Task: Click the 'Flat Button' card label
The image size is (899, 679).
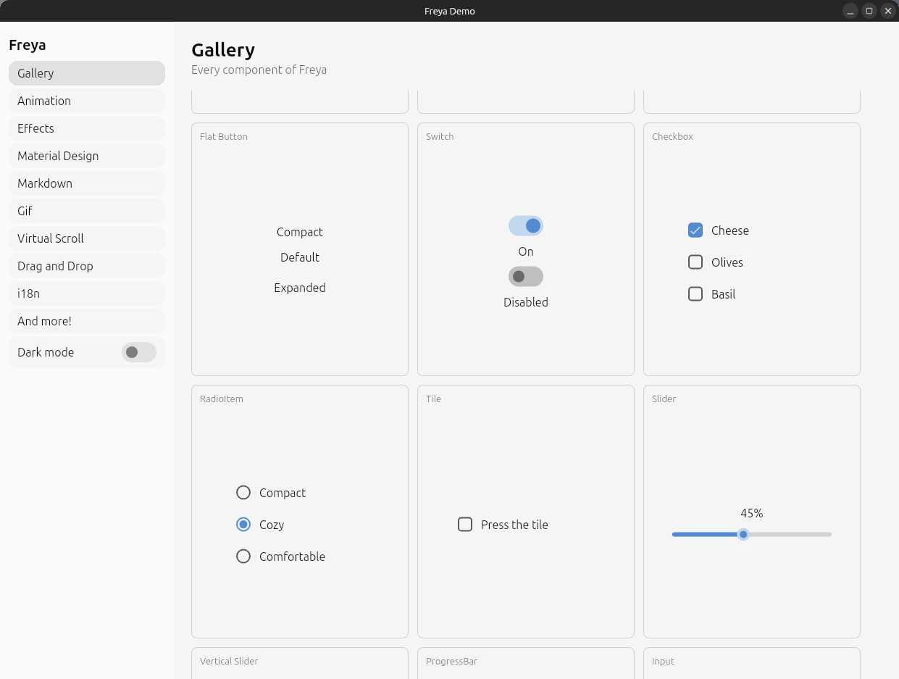Action: (224, 136)
